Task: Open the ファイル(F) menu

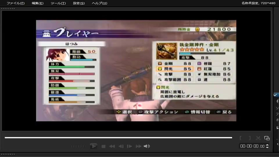Action: 15,3
